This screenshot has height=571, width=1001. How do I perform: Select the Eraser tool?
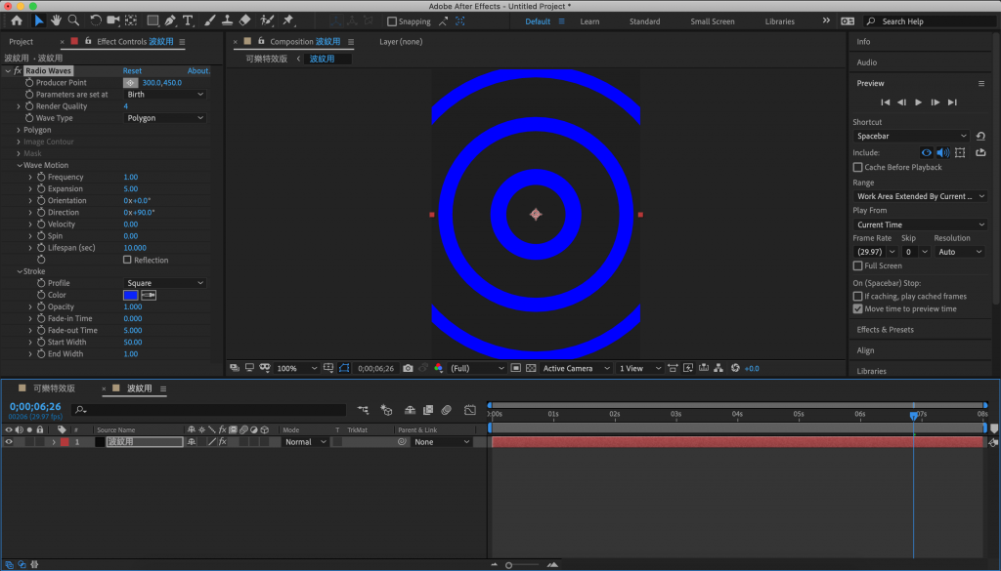click(244, 20)
